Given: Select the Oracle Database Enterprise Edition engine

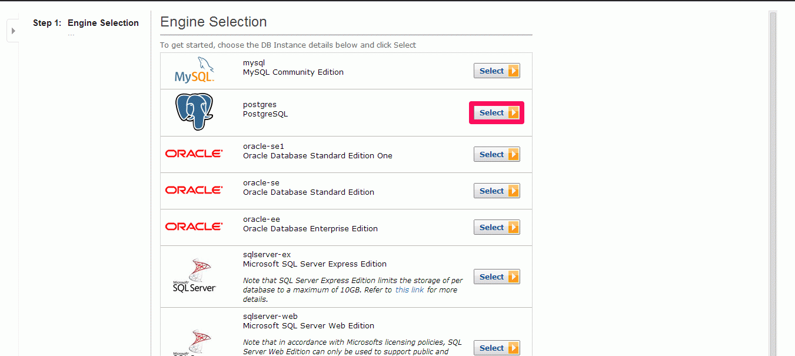Looking at the screenshot, I should coord(497,227).
